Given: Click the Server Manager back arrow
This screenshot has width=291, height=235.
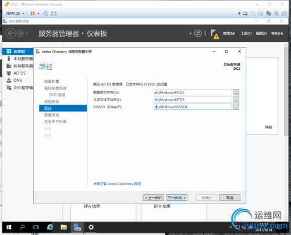Looking at the screenshot, I should 10,33.
